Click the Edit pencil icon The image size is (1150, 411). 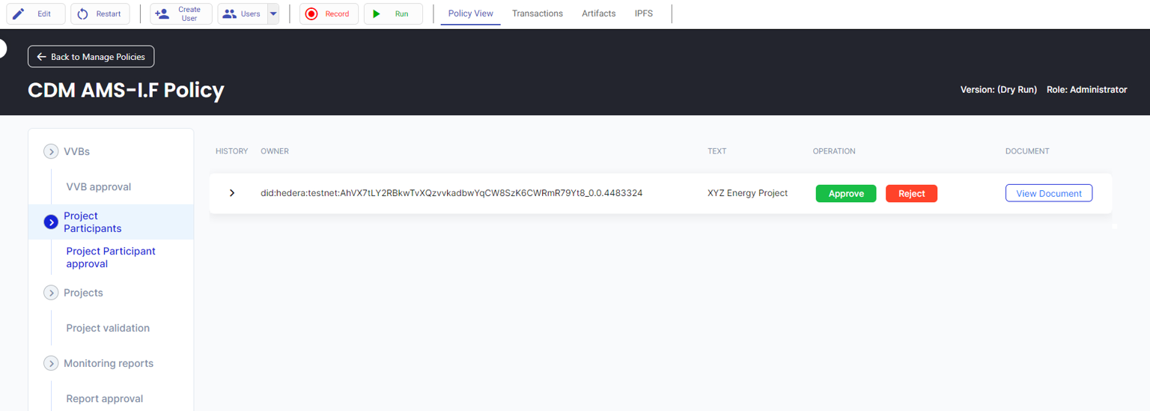[19, 13]
